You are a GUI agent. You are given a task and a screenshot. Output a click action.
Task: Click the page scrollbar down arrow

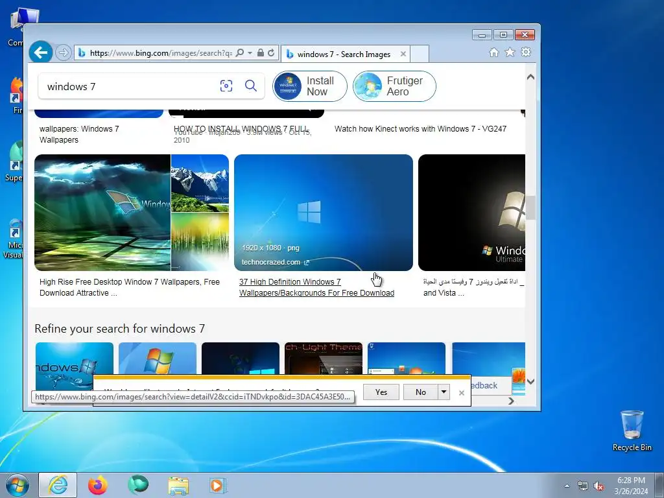pyautogui.click(x=530, y=381)
